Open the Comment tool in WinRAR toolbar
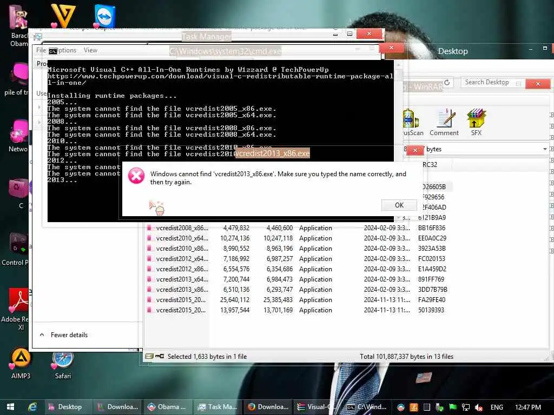Screen dimensions: 554x415 [444, 123]
